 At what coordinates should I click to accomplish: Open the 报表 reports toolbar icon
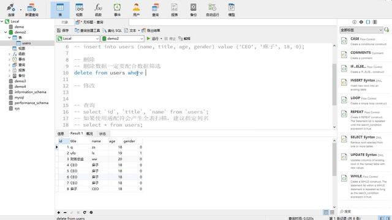(x=174, y=10)
